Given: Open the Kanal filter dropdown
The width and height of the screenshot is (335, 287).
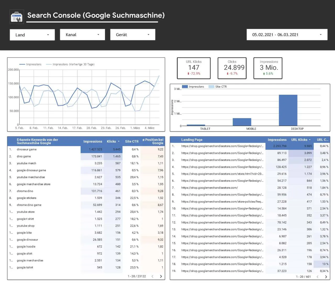Looking at the screenshot, I should coord(82,35).
